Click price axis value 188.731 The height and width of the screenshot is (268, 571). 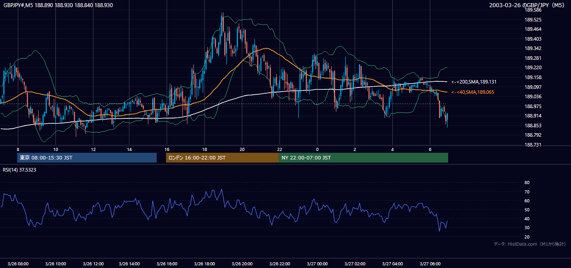tap(533, 145)
